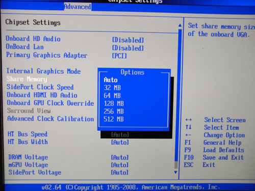The height and width of the screenshot is (191, 255).
Task: Click the share memory help description
Action: [221, 31]
